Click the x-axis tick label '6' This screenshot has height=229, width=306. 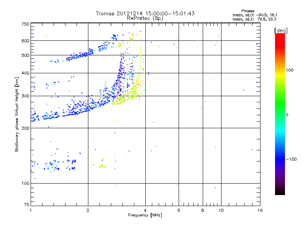179,210
